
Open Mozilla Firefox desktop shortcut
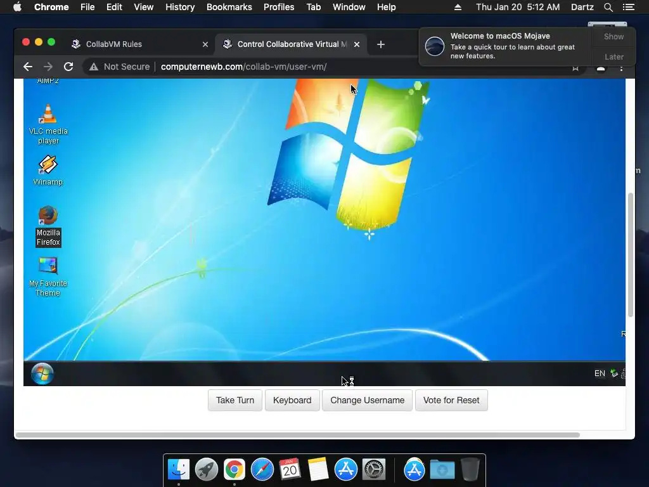(x=48, y=226)
